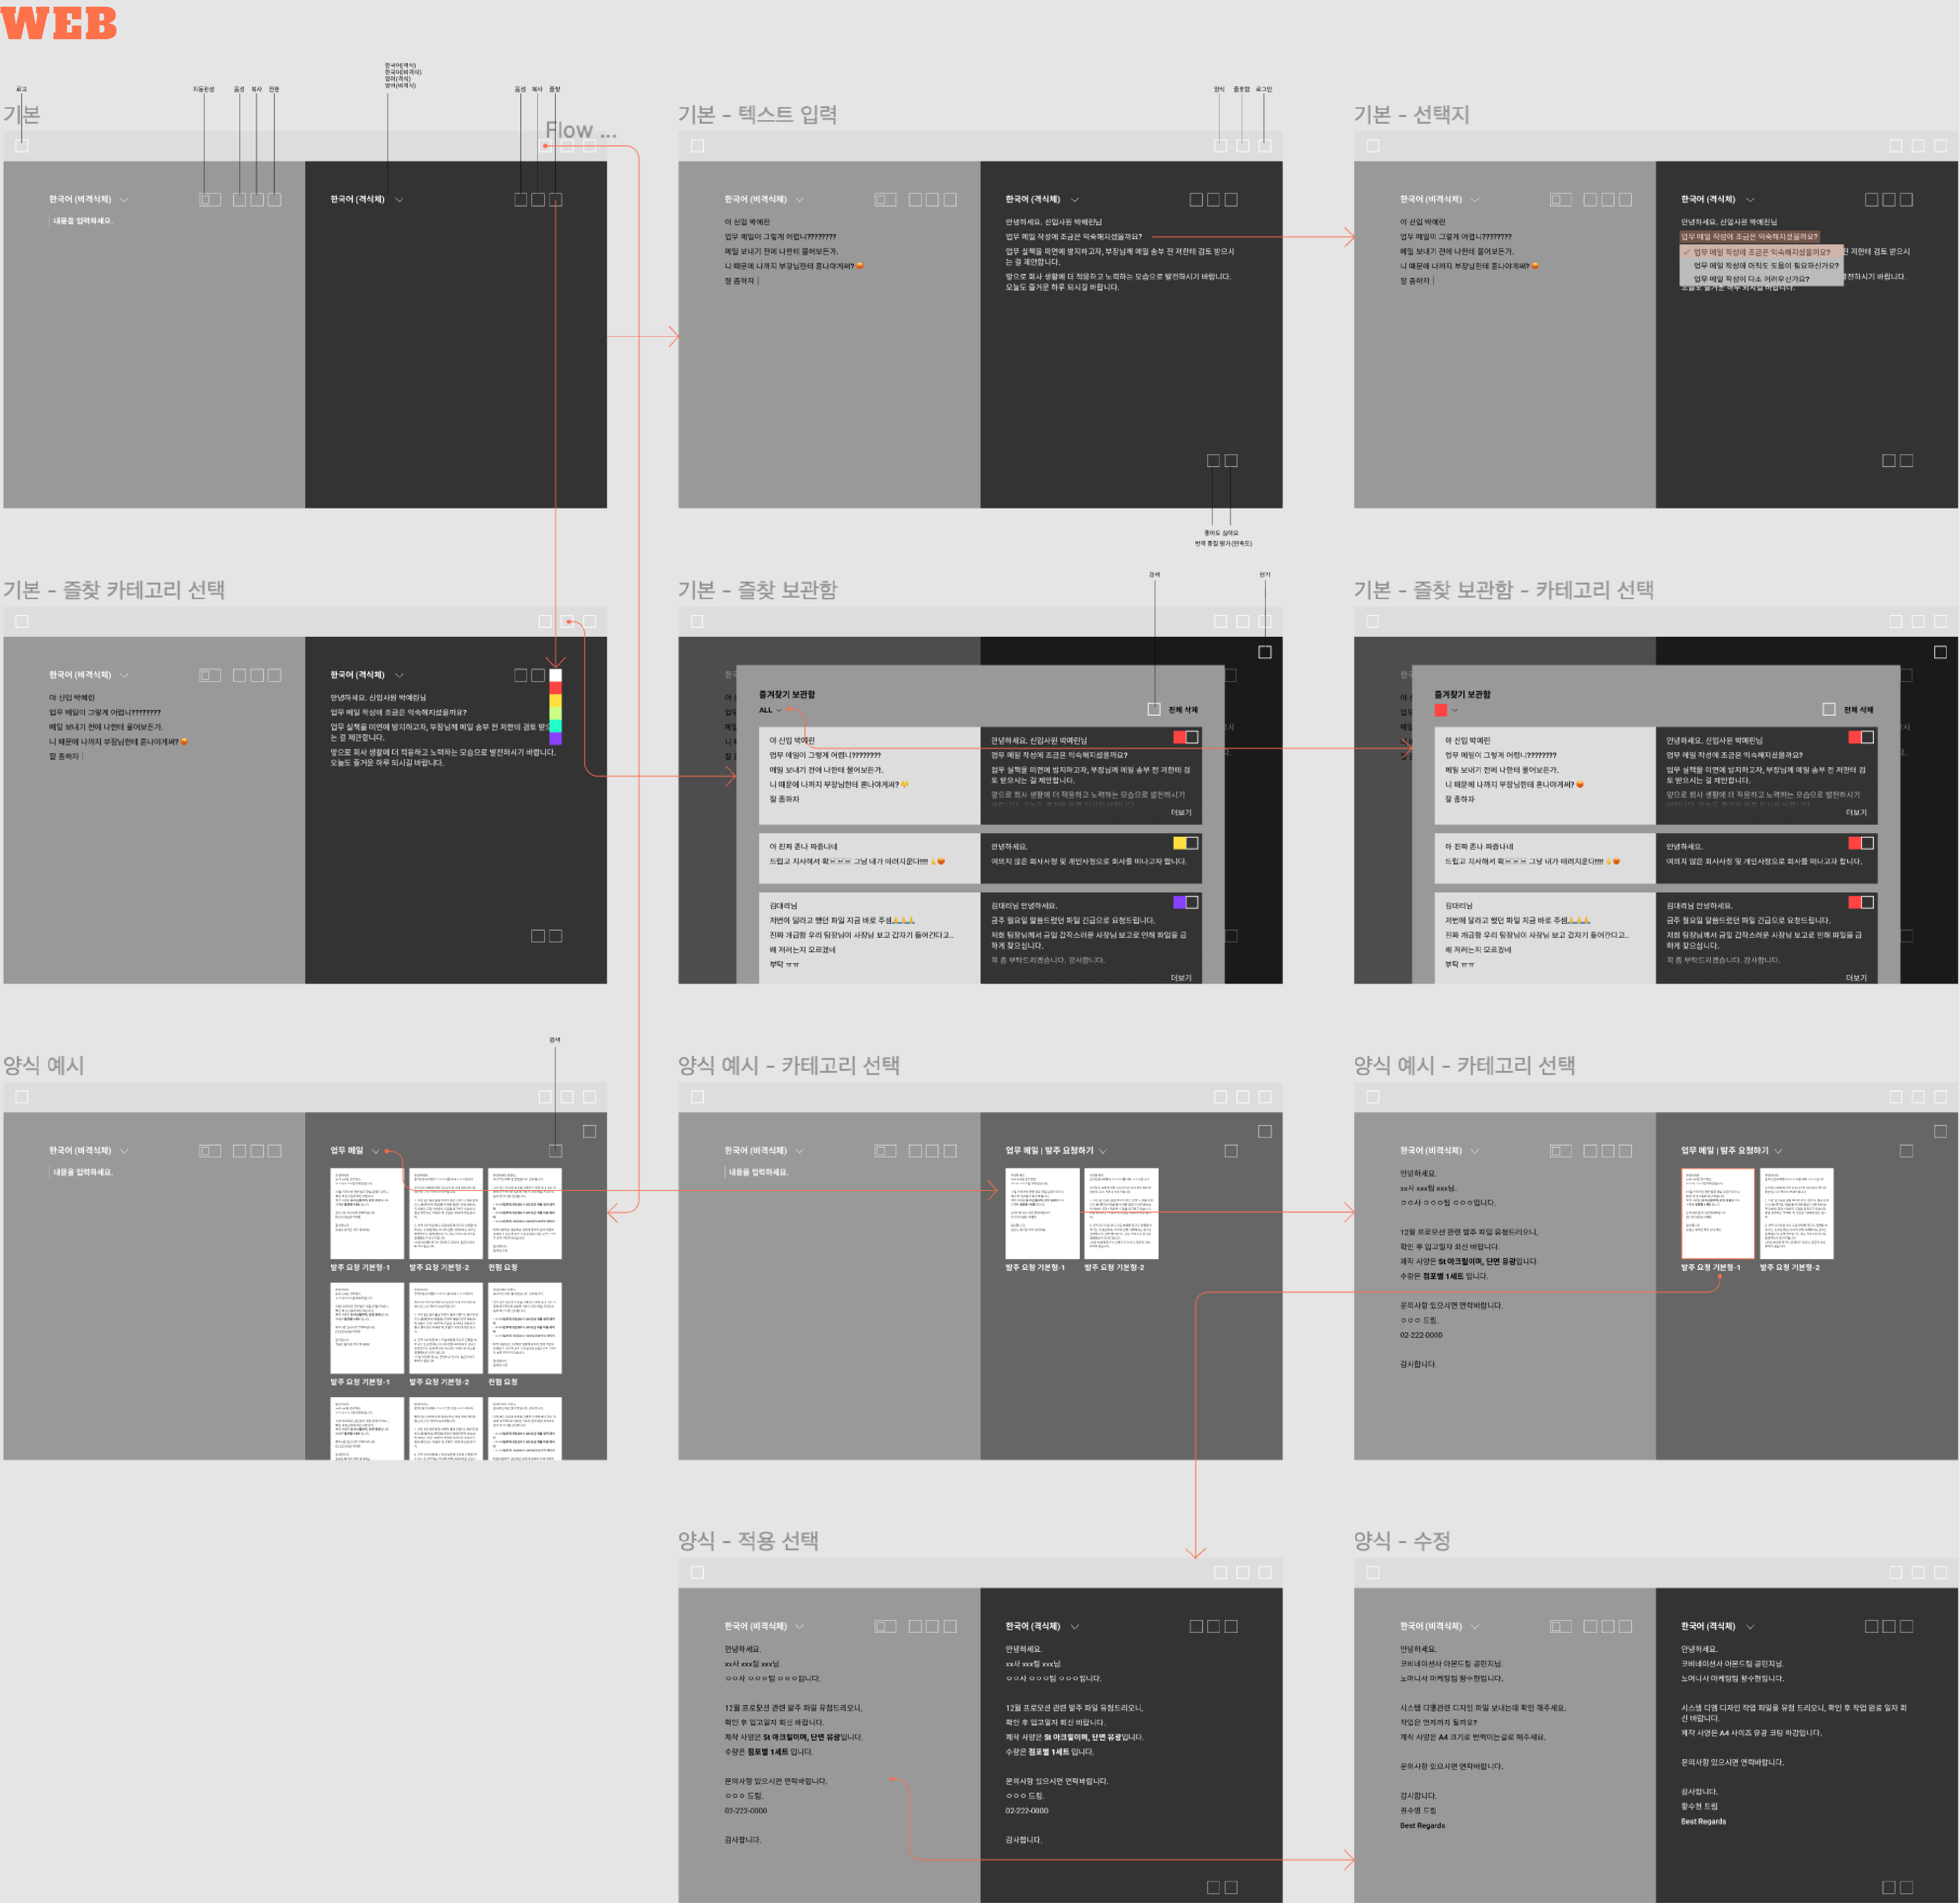Image resolution: width=1960 pixels, height=1903 pixels.
Task: Click 즐찾 favorite icon in 기본 frame output panel
Action: (556, 200)
